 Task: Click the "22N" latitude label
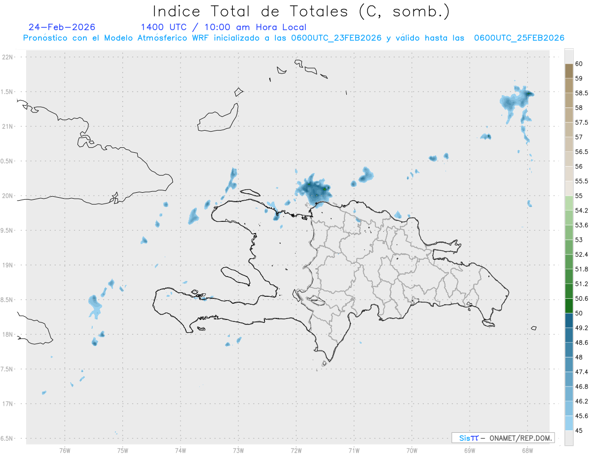[7, 57]
